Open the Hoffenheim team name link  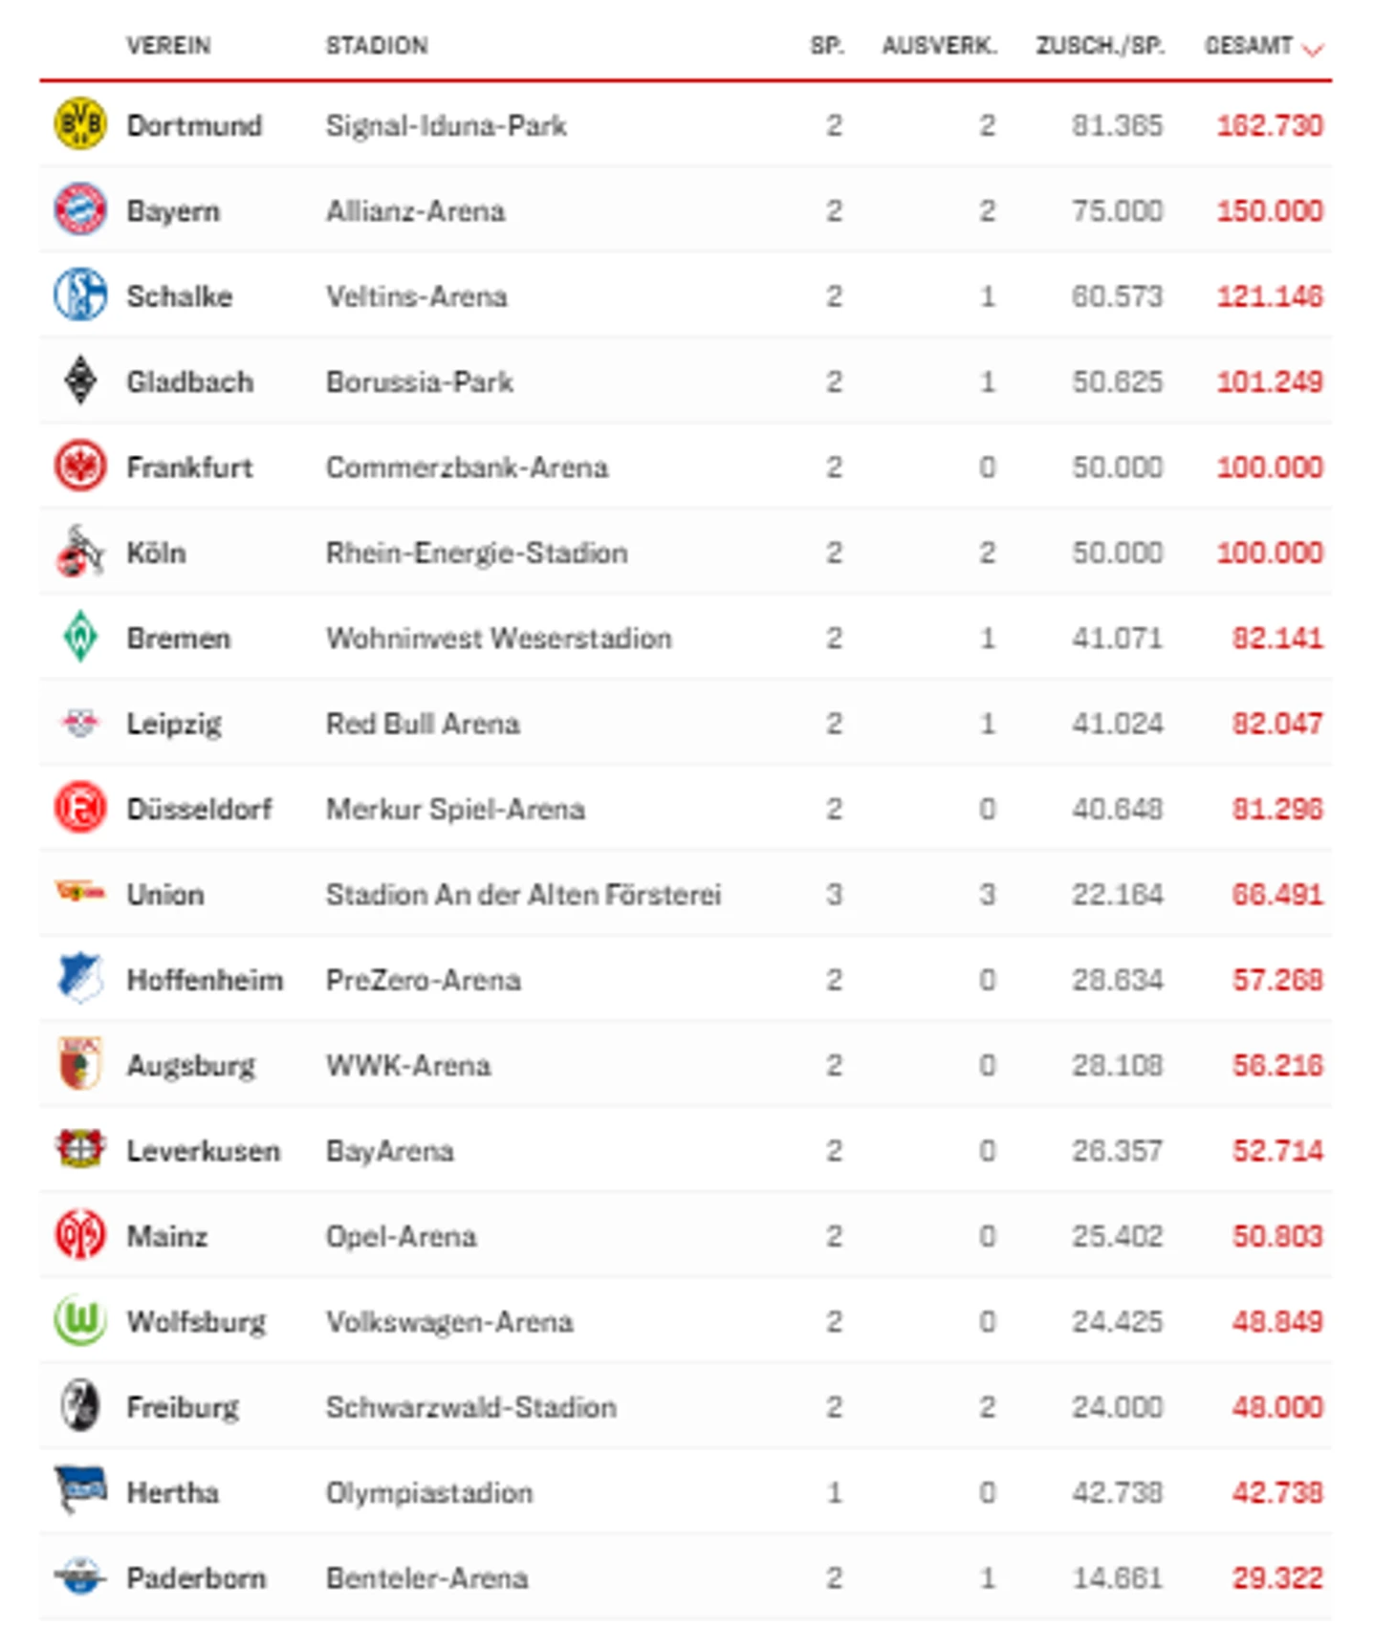205,980
